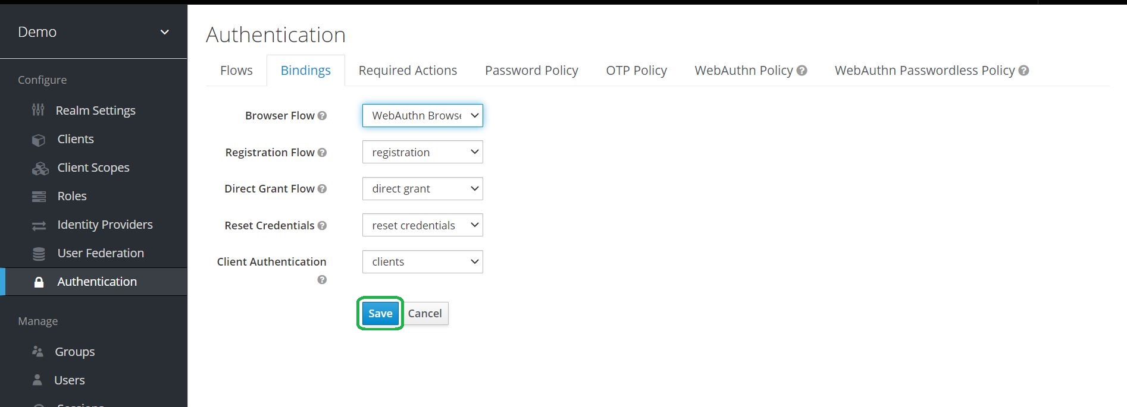Screen dimensions: 1127x407
Task: Click the User Federation database icon
Action: click(x=39, y=254)
